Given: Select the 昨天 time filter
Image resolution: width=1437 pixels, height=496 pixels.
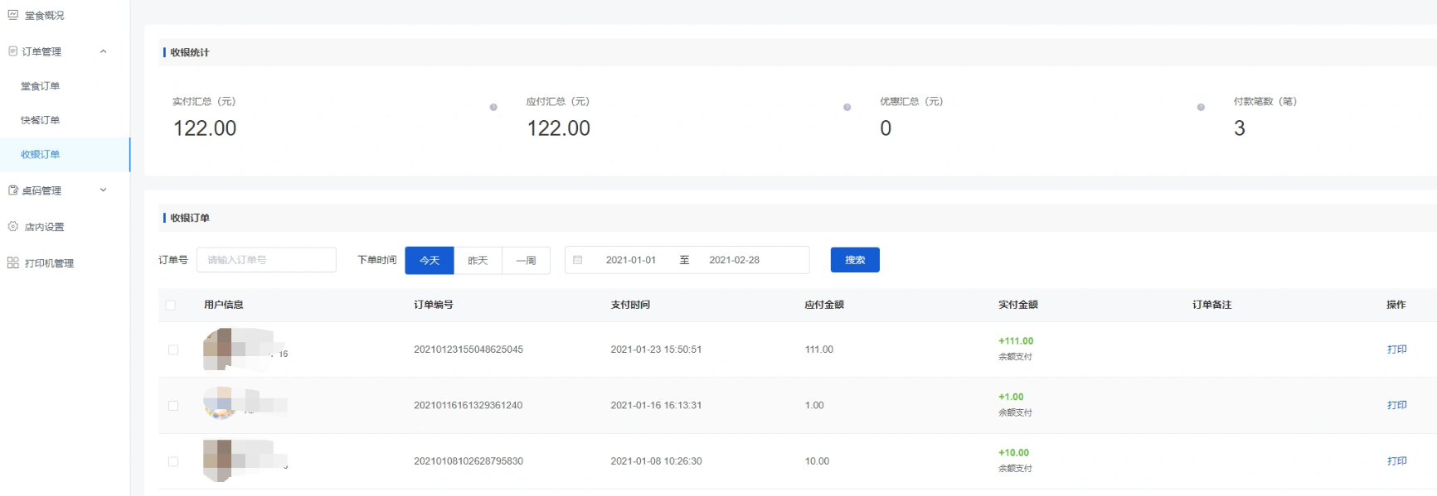Looking at the screenshot, I should click(x=478, y=260).
